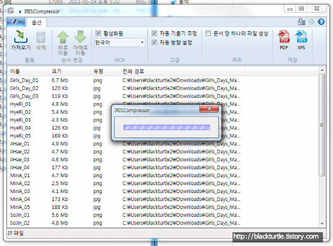The height and width of the screenshot is (246, 333).
Task: Click the 삭제 trash icon
Action: pyautogui.click(x=41, y=37)
